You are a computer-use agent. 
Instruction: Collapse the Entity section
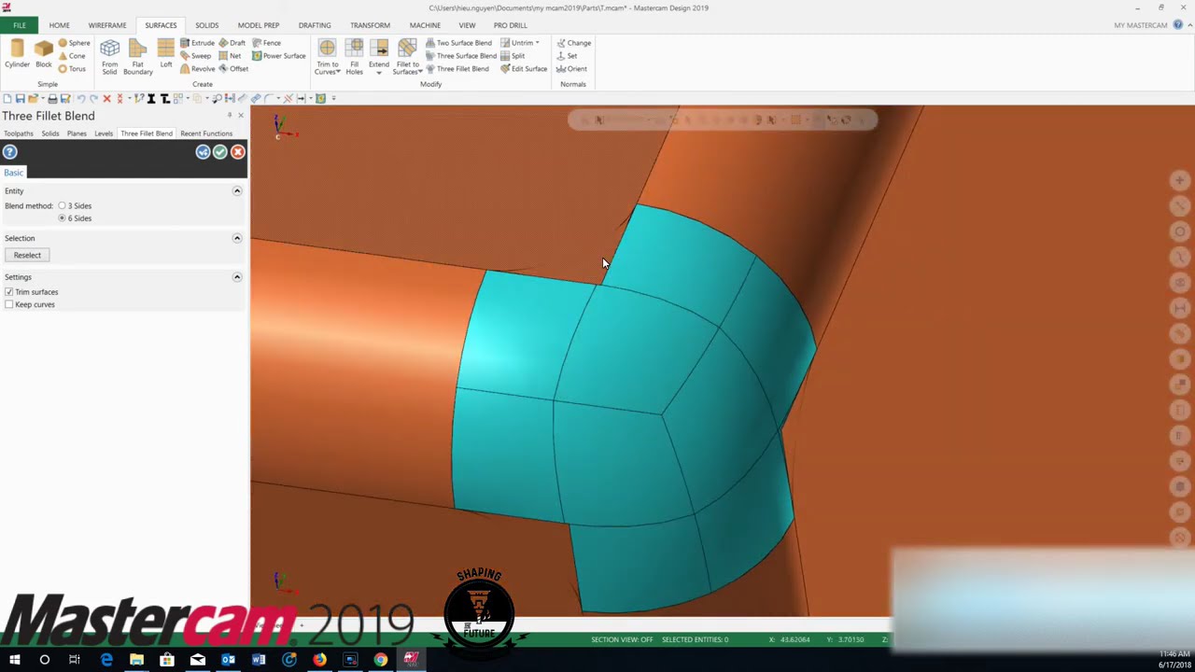click(237, 191)
